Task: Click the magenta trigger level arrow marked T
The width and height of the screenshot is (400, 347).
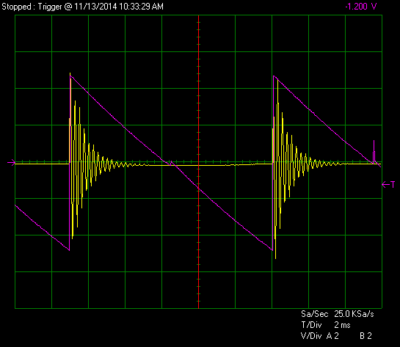Action: tap(388, 185)
